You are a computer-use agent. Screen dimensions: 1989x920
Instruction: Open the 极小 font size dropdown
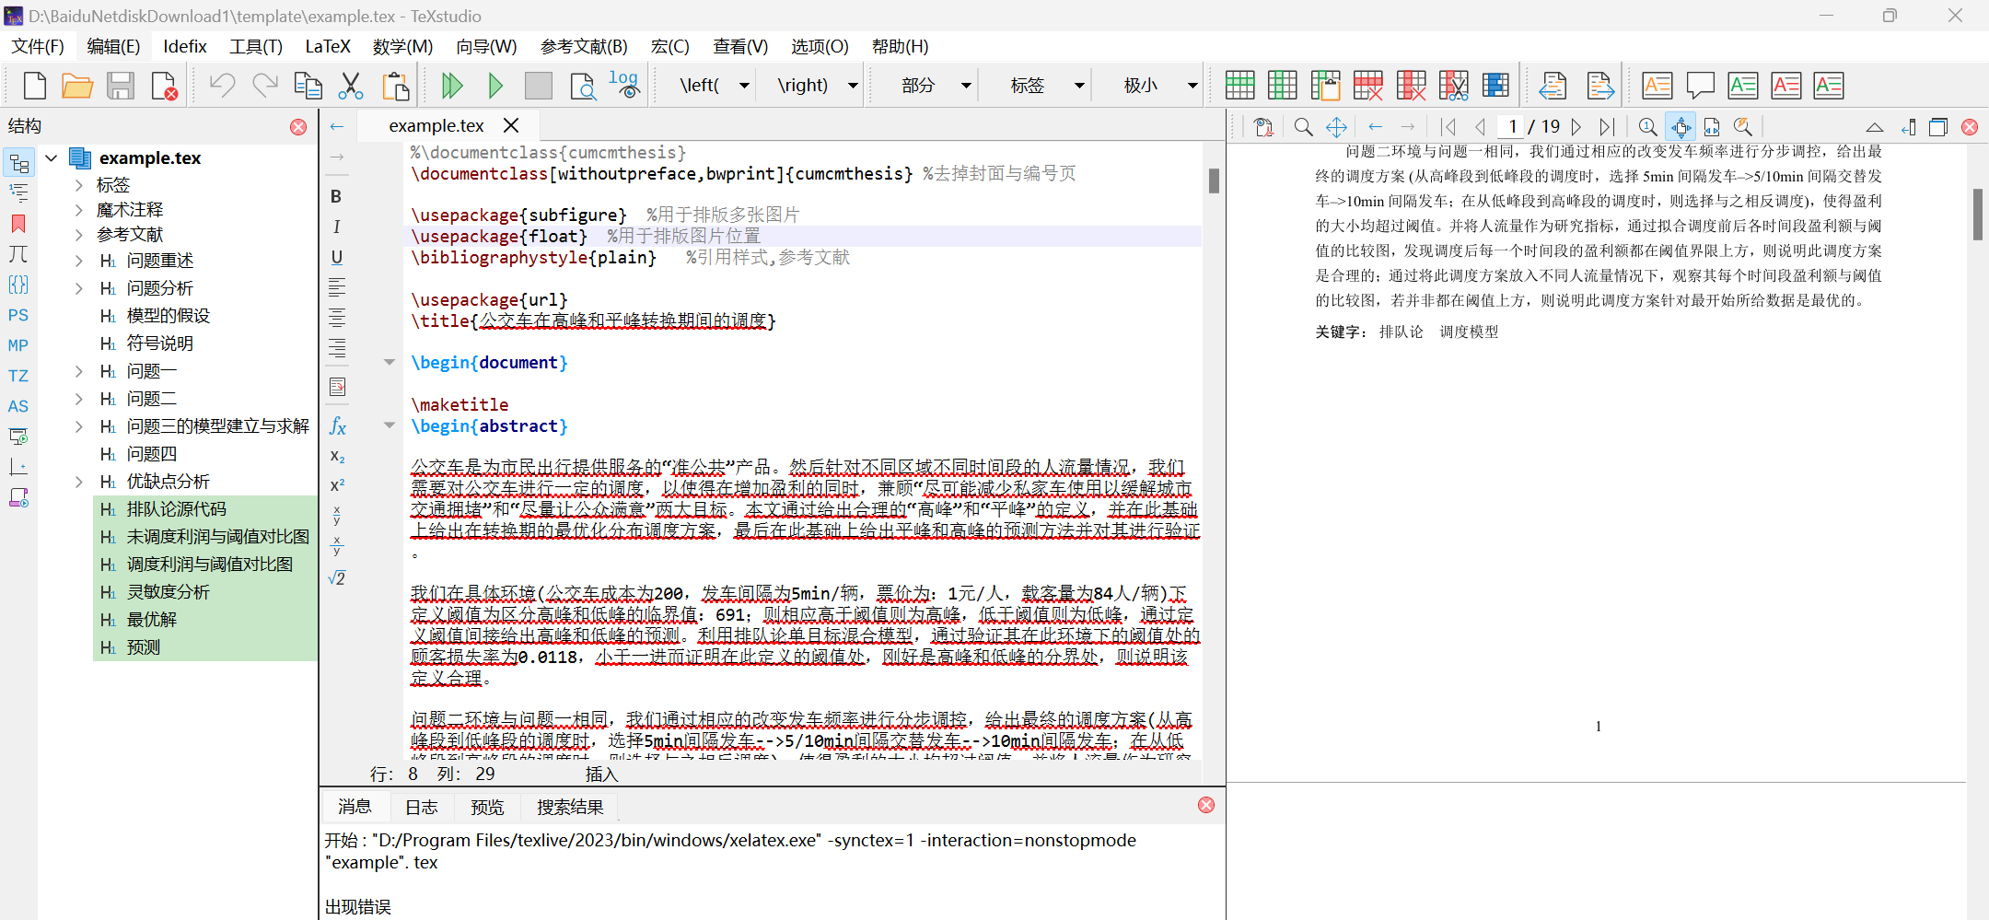tap(1192, 86)
